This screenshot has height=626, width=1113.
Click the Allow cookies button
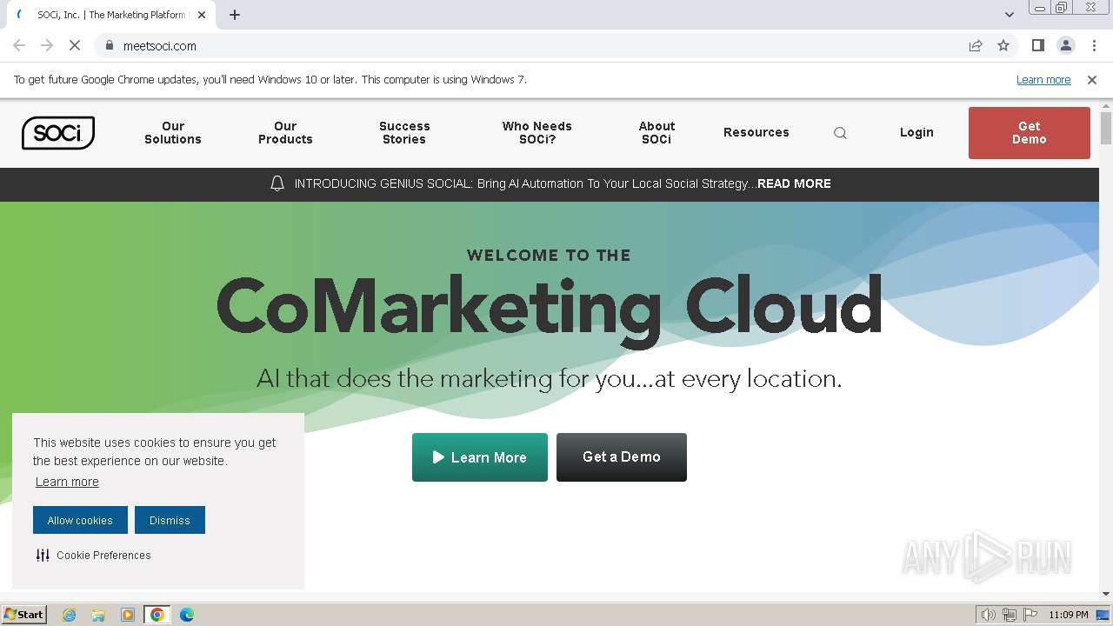(80, 520)
